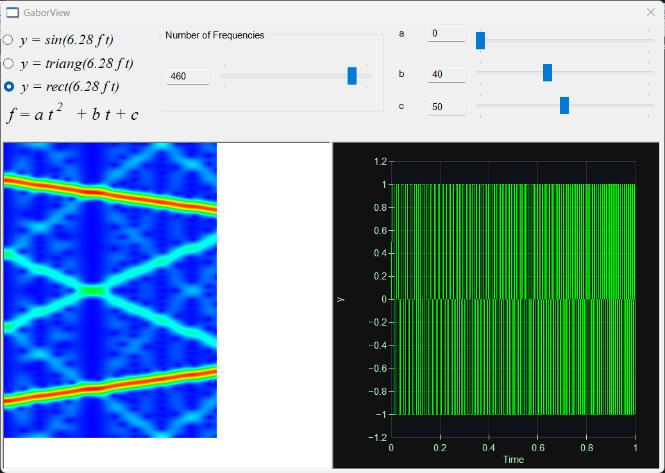Close the GaborView window

[651, 13]
